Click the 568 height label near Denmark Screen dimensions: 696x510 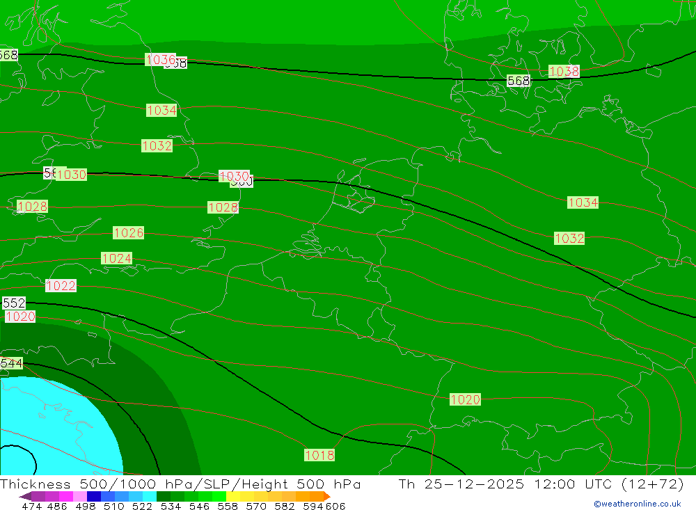(x=519, y=81)
